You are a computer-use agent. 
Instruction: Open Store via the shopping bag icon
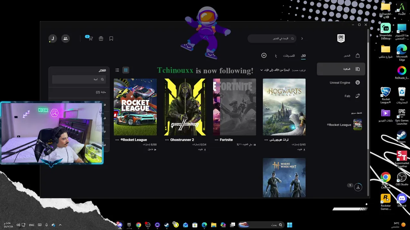click(357, 56)
